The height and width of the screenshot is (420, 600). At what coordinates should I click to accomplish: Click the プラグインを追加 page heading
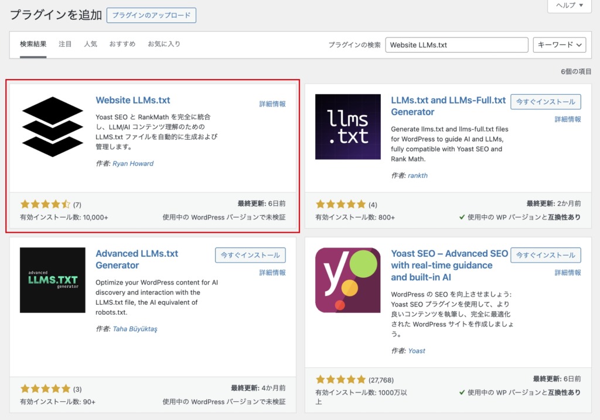pyautogui.click(x=56, y=15)
